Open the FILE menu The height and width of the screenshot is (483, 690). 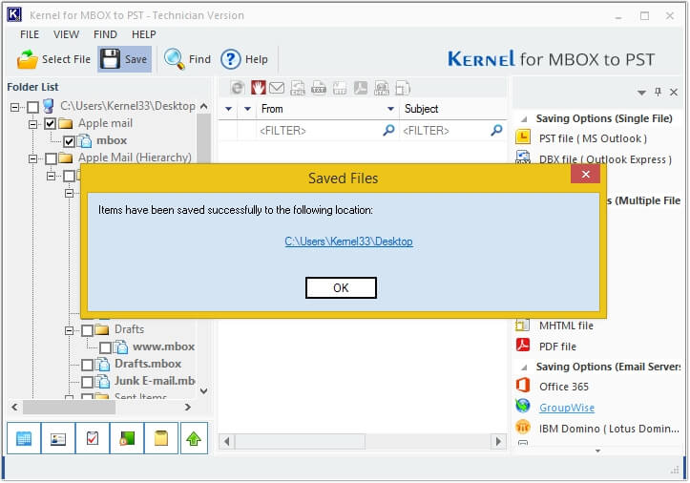coord(30,34)
